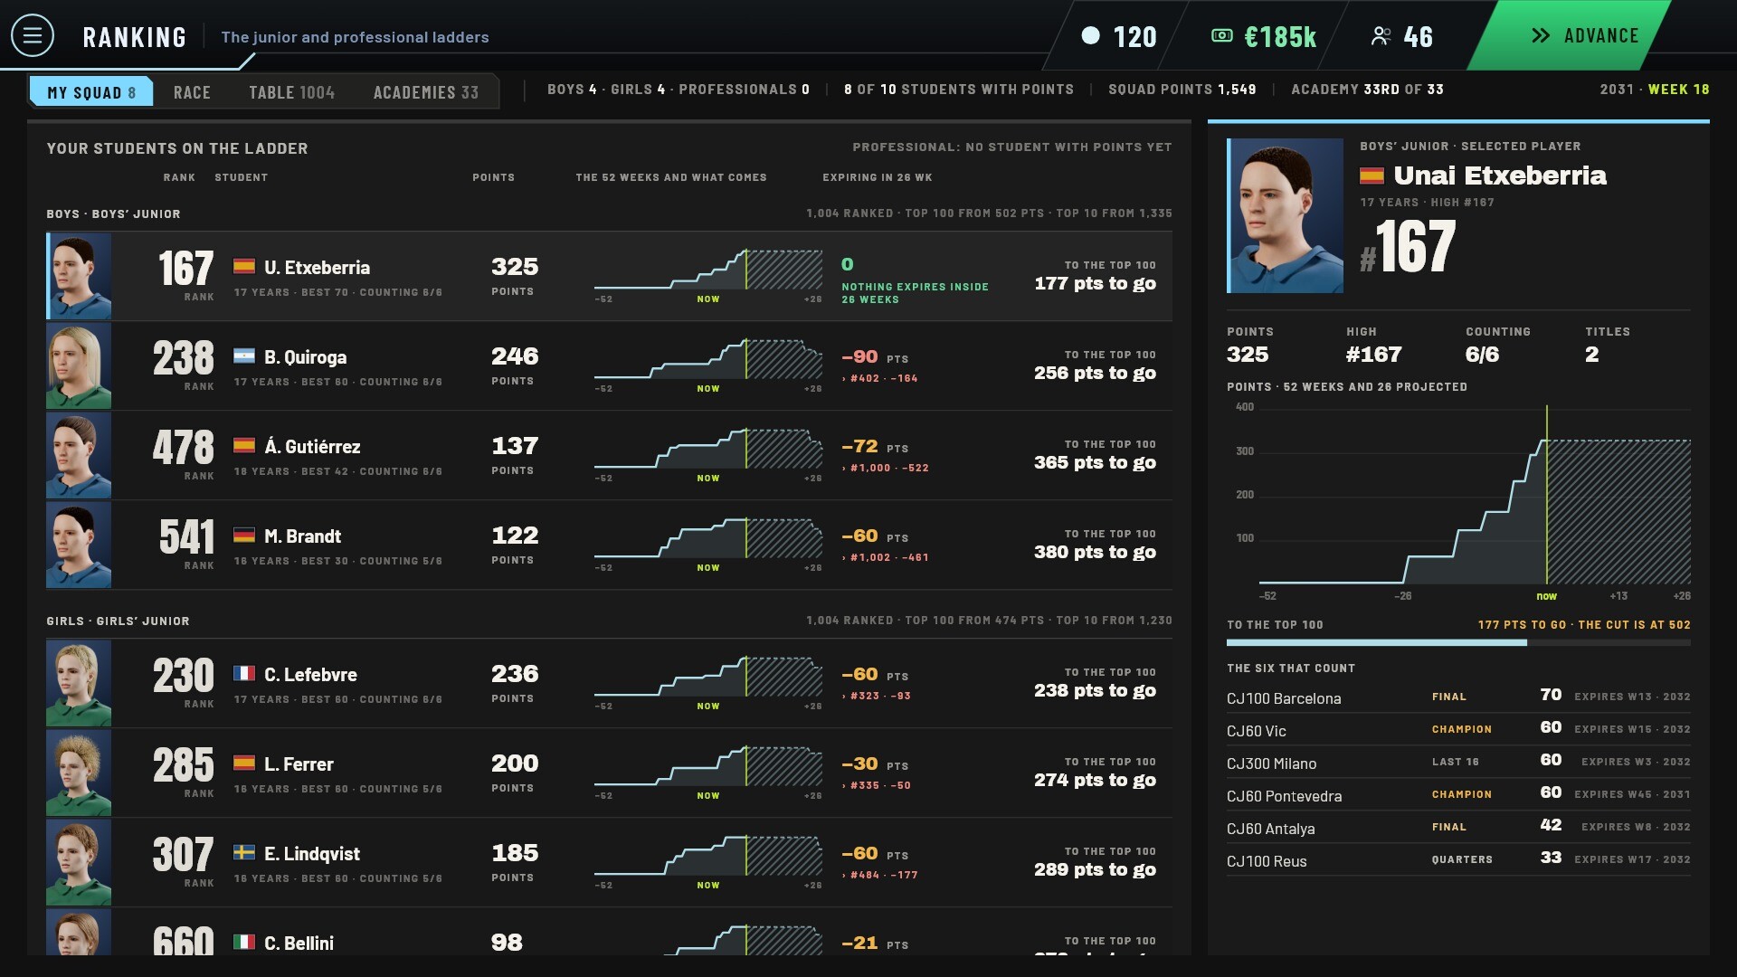The height and width of the screenshot is (977, 1737).
Task: Open the Race tab
Action: [x=192, y=92]
